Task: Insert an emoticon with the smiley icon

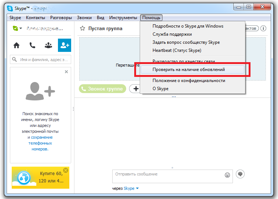Action: tap(227, 175)
